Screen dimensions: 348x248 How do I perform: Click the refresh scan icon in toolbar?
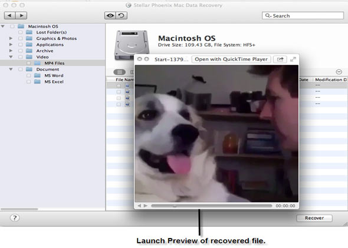[122, 15]
